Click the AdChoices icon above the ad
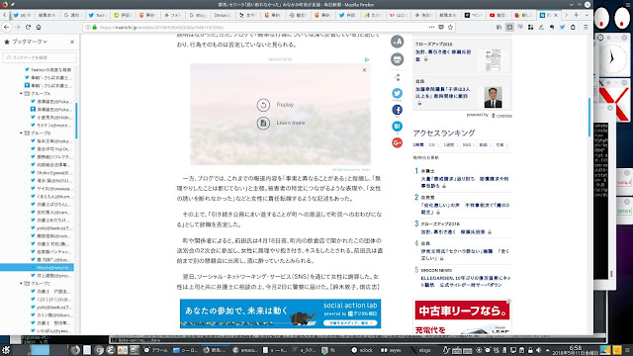Screen dimensions: 633x356 (367, 59)
